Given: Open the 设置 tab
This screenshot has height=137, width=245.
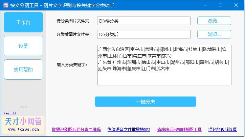Looking at the screenshot, I should [x=23, y=46].
